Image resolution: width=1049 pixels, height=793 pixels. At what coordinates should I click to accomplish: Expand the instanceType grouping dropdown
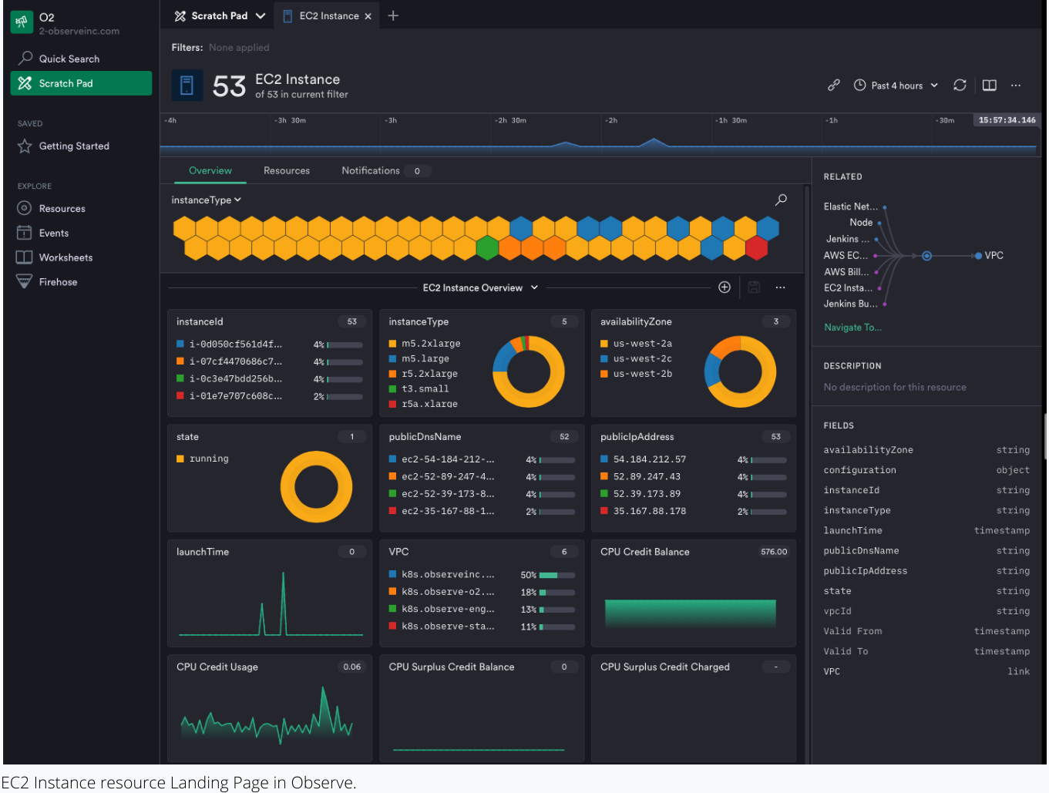point(207,200)
